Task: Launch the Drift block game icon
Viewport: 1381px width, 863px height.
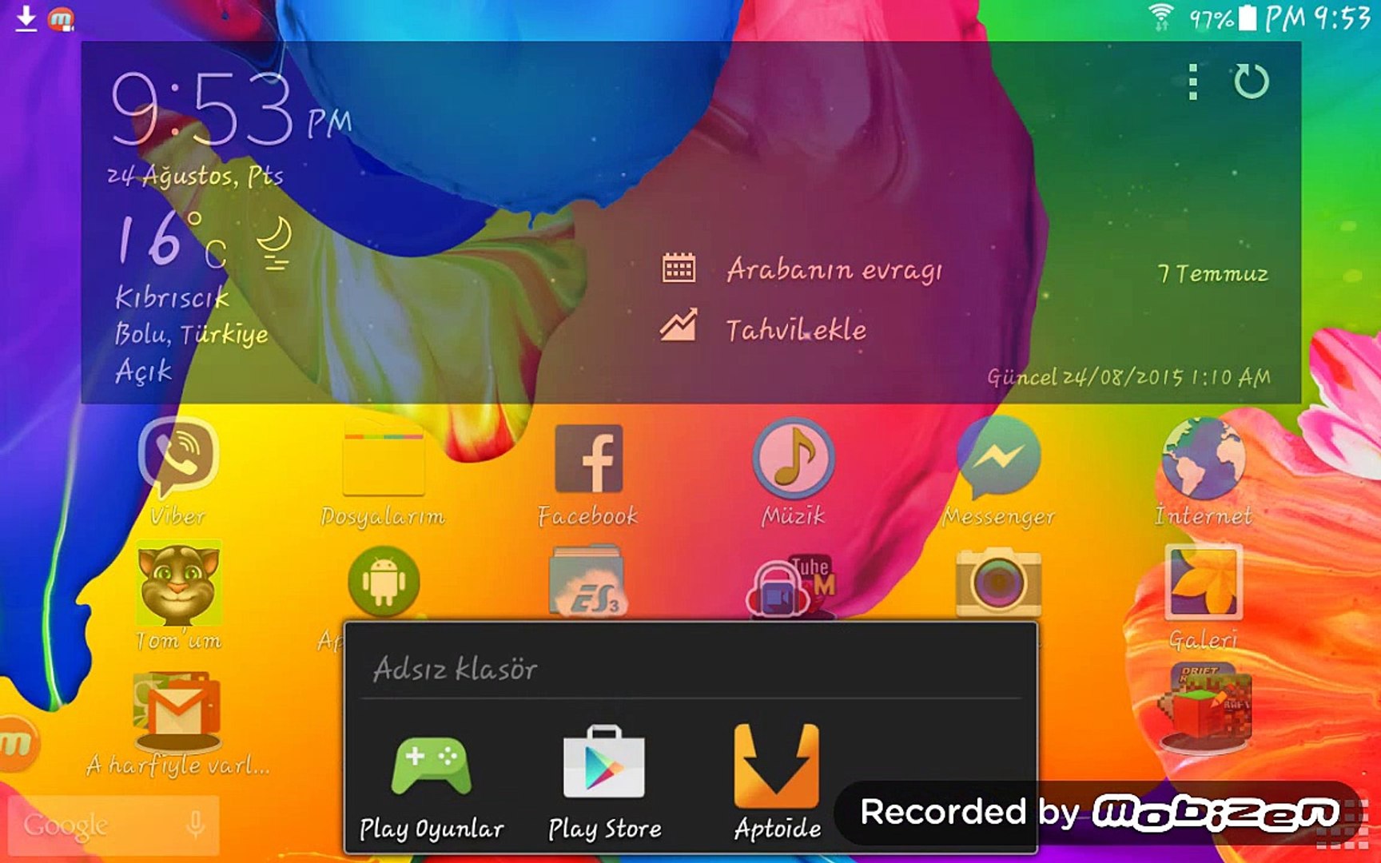Action: pos(1204,709)
